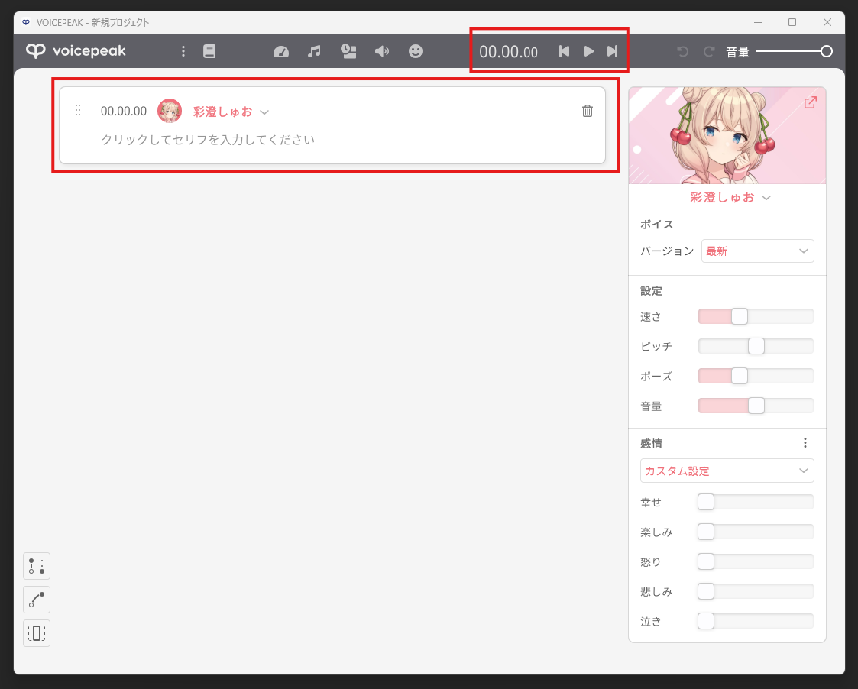This screenshot has height=689, width=858.
Task: Skip to next line button
Action: click(612, 51)
